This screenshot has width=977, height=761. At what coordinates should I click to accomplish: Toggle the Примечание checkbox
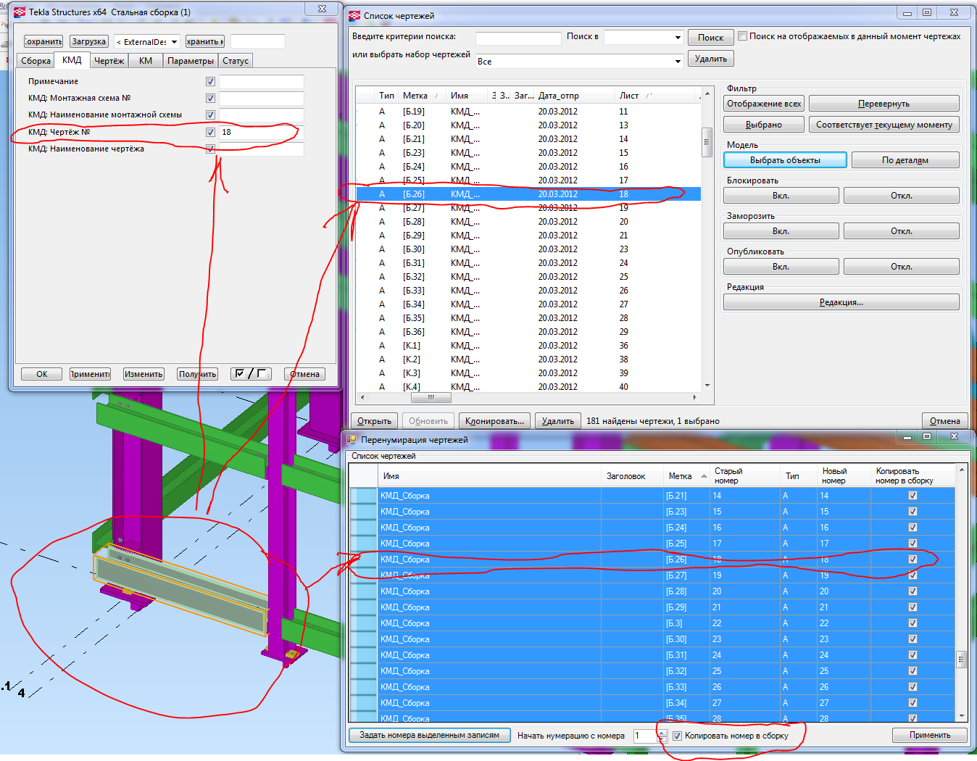click(210, 82)
